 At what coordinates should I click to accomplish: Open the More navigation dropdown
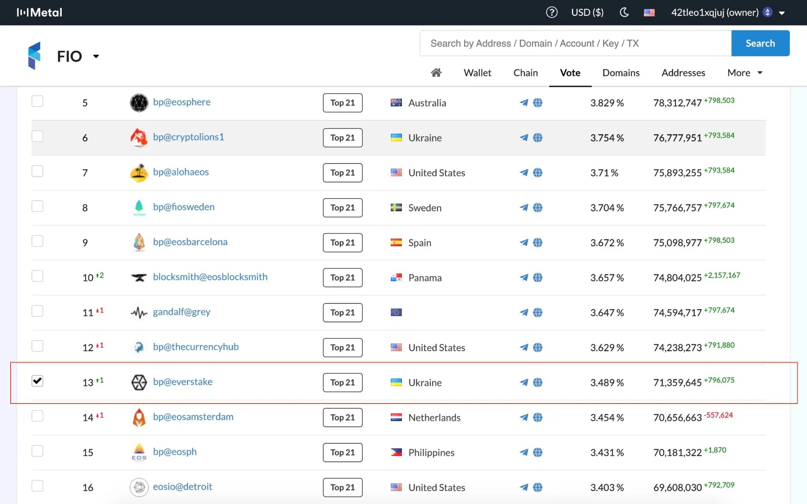pos(745,73)
